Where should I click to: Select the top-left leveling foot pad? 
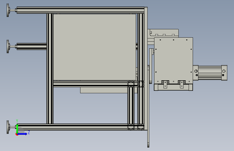pos(8,10)
